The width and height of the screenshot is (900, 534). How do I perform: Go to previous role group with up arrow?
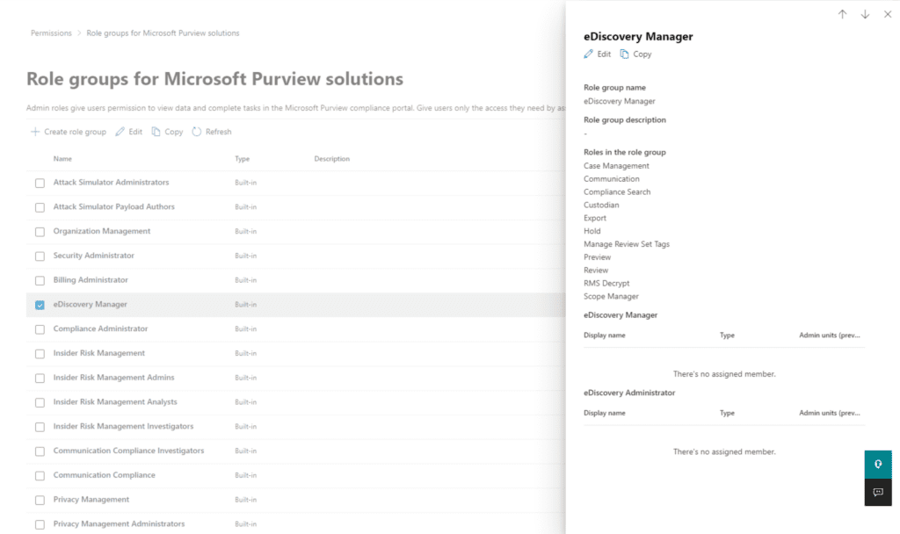[x=842, y=14]
